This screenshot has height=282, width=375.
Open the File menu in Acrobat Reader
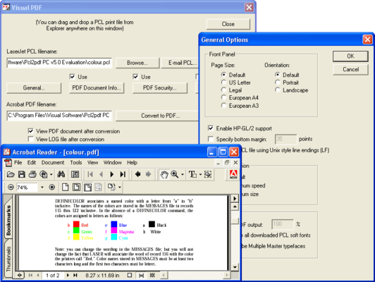coord(18,162)
